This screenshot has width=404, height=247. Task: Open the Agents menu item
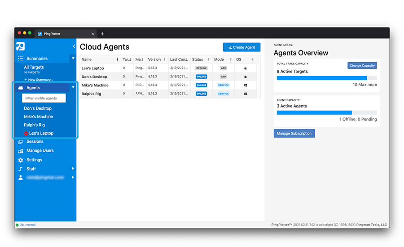coord(33,88)
